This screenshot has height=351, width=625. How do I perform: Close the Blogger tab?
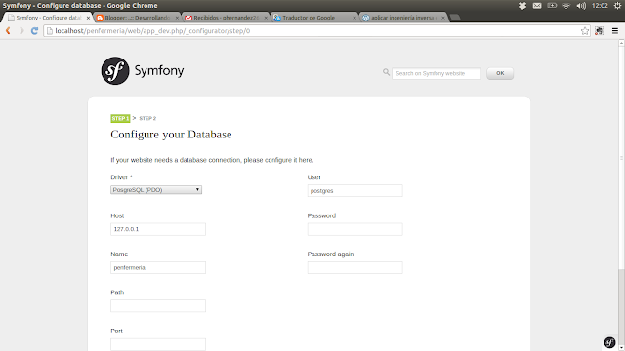coord(177,18)
